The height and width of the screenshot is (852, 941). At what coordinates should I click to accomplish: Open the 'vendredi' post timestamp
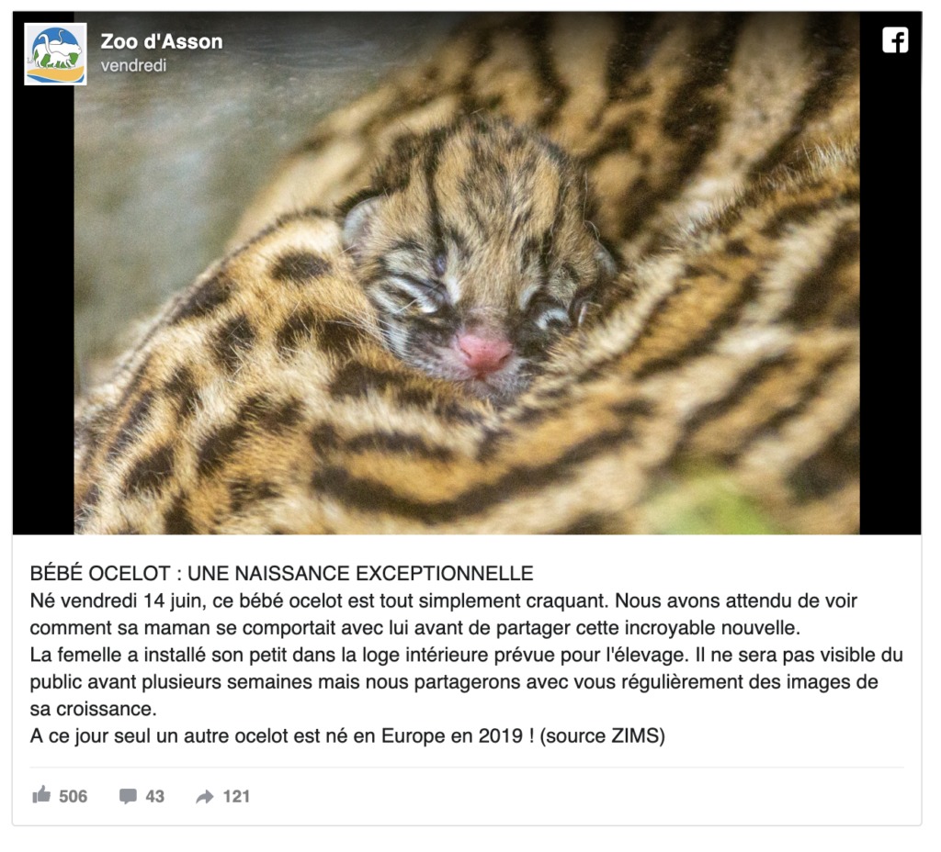(133, 65)
